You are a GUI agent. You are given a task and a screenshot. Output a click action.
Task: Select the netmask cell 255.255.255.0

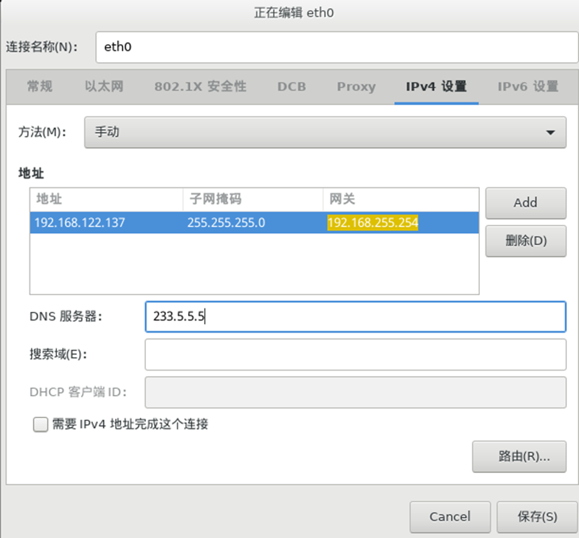pyautogui.click(x=253, y=223)
